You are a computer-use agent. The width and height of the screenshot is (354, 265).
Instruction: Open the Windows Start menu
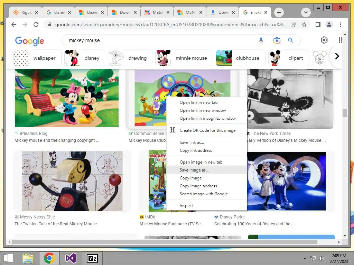pos(8,258)
